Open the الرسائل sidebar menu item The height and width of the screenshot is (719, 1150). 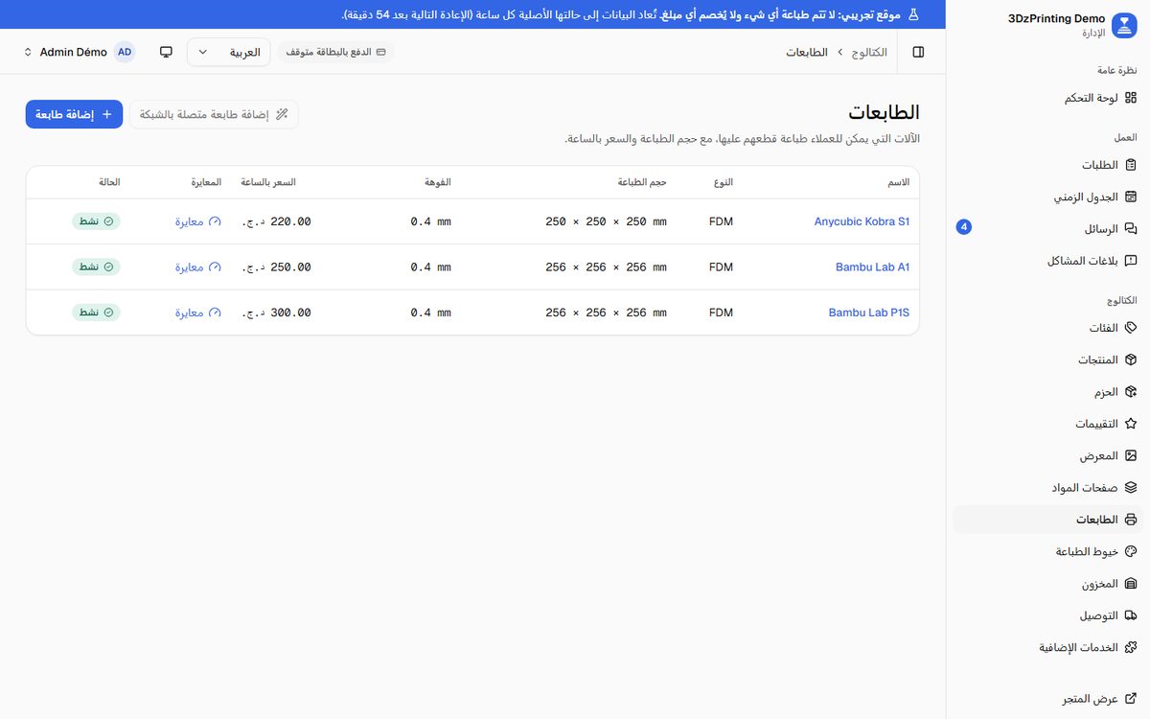point(1047,229)
